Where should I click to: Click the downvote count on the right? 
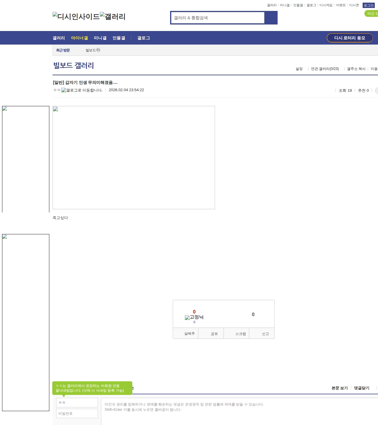tap(253, 315)
